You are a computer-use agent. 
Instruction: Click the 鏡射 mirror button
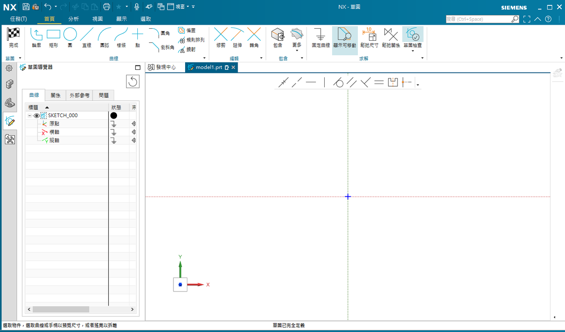187,50
